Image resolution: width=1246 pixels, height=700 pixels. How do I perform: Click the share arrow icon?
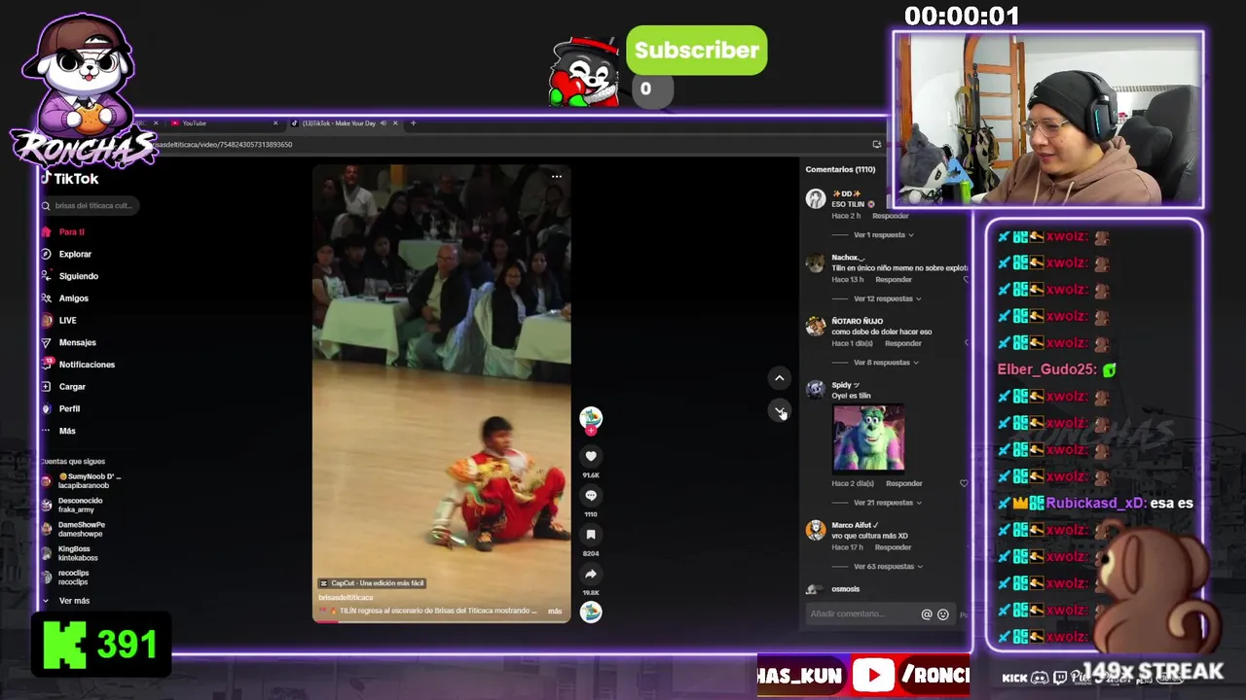click(x=591, y=574)
